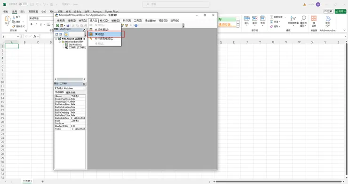This screenshot has width=348, height=184.
Task: Click the View Object icon in Project Explorer
Action: [x=61, y=34]
